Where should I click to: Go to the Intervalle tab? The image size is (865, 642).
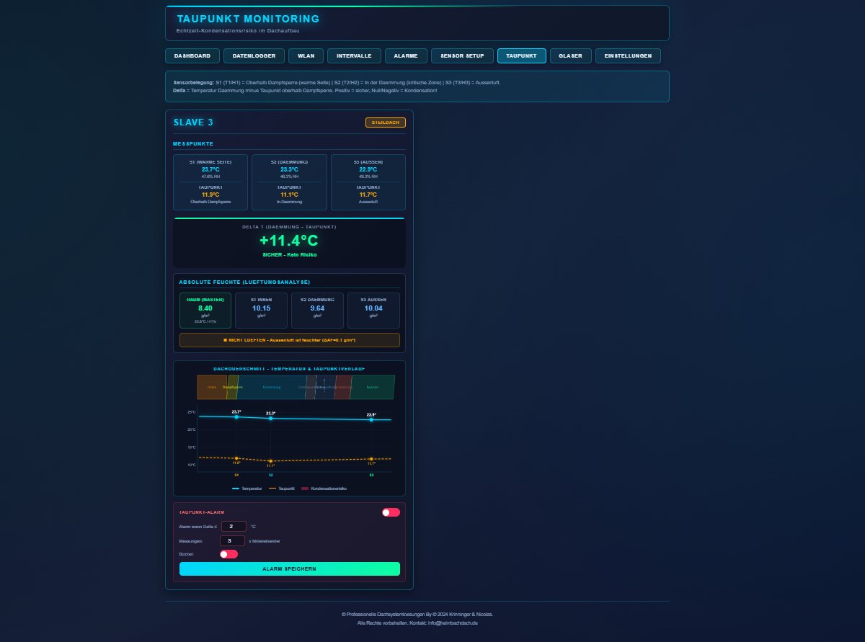354,56
